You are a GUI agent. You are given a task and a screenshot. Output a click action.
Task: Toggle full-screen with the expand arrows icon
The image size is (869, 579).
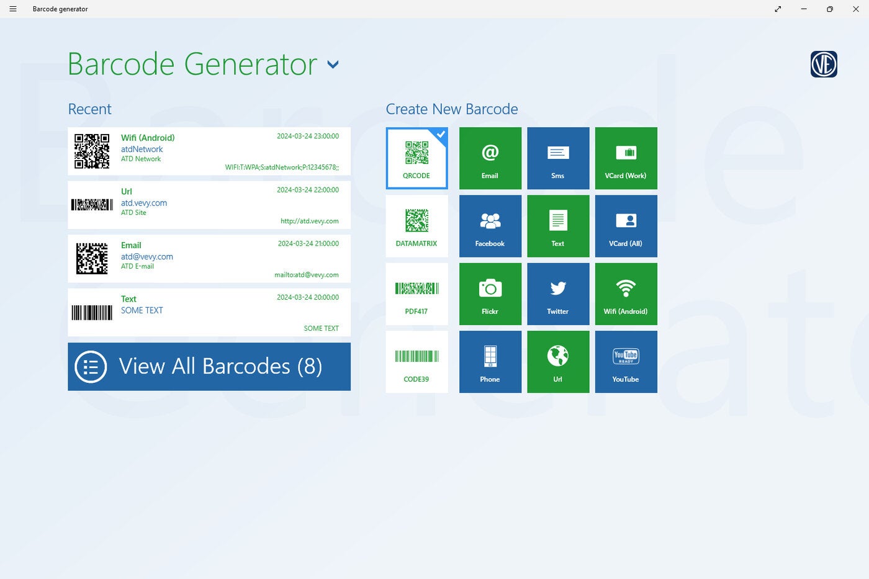tap(778, 9)
